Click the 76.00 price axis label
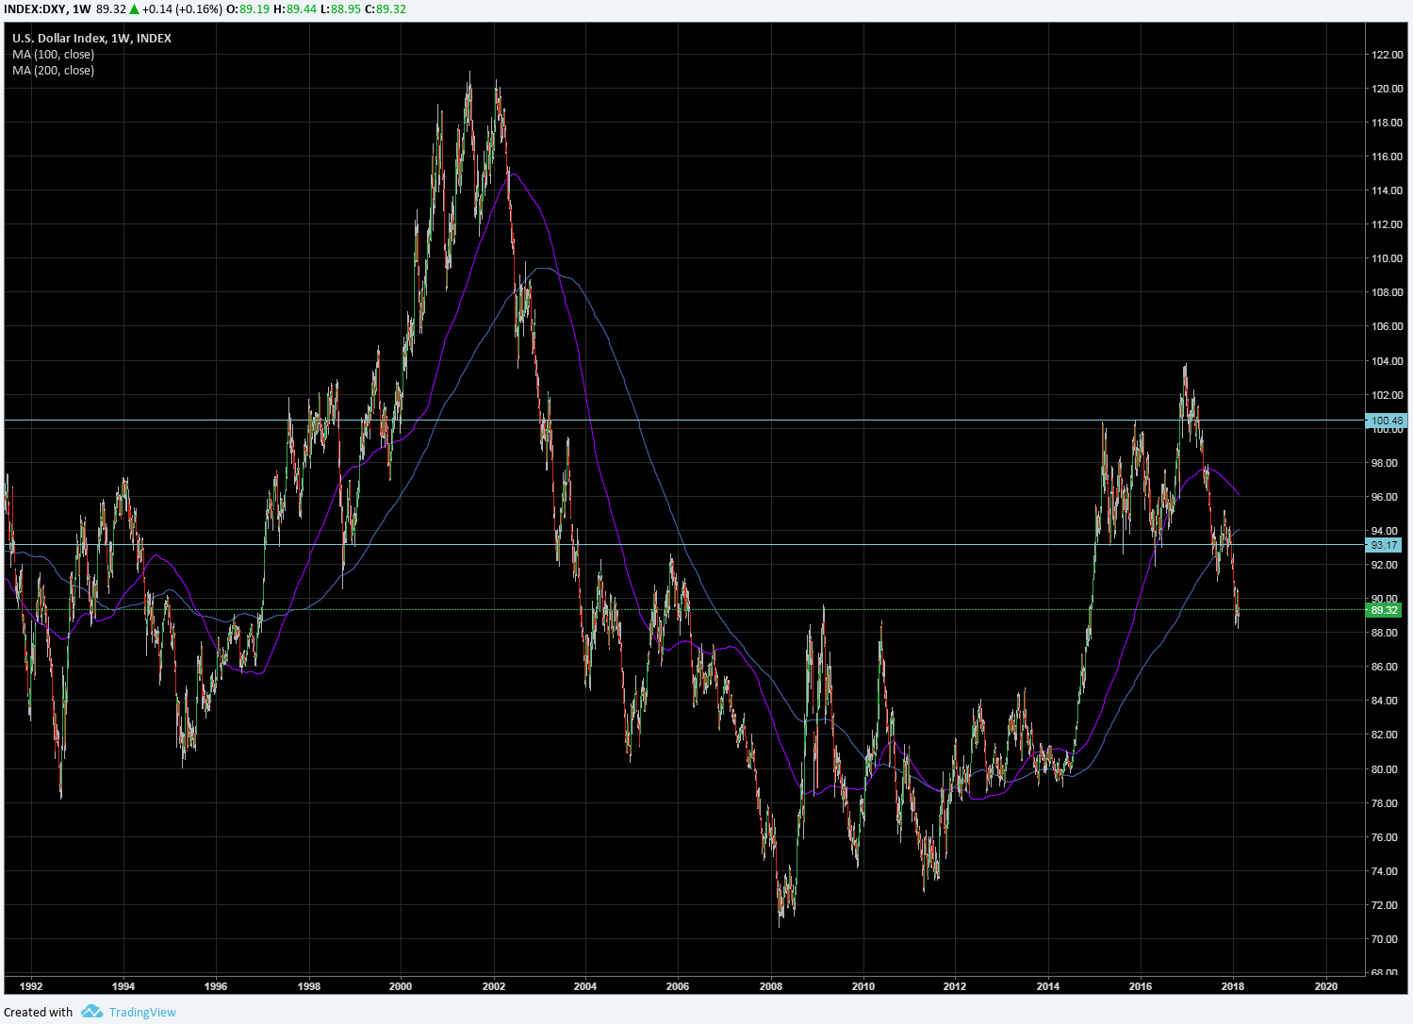The image size is (1413, 1024). coord(1385,837)
